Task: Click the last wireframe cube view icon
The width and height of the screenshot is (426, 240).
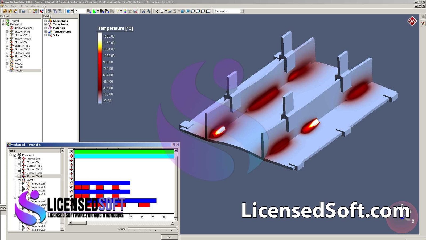Action: (x=208, y=11)
